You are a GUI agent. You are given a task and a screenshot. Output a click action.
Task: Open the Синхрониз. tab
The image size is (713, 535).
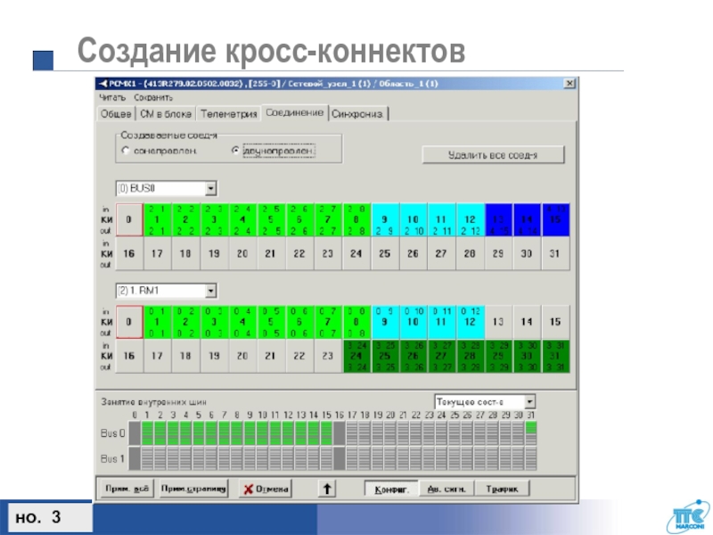click(357, 114)
